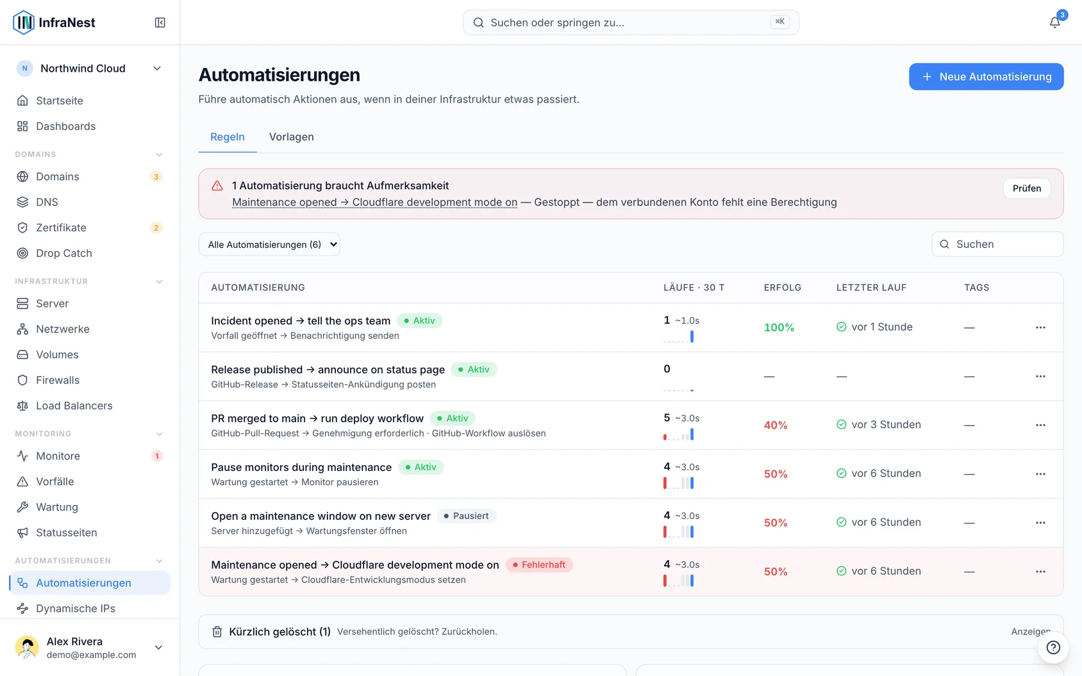Open the help question mark button
The image size is (1082, 676).
[x=1053, y=647]
